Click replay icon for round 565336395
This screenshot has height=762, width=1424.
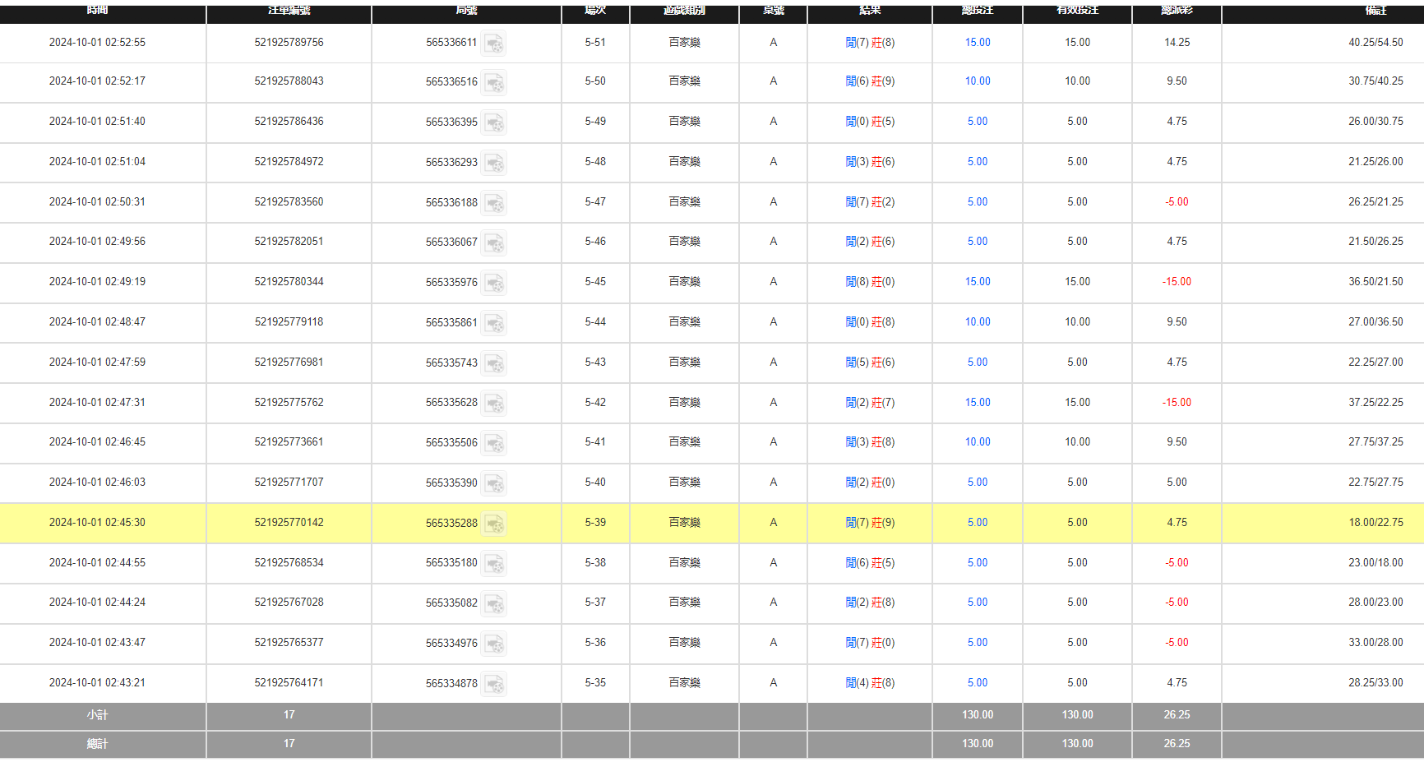point(493,123)
